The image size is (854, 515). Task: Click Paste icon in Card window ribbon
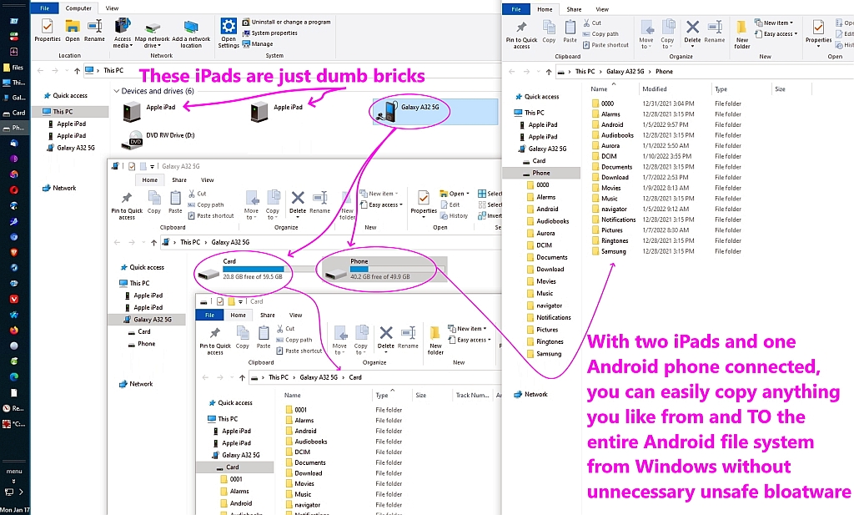click(264, 336)
